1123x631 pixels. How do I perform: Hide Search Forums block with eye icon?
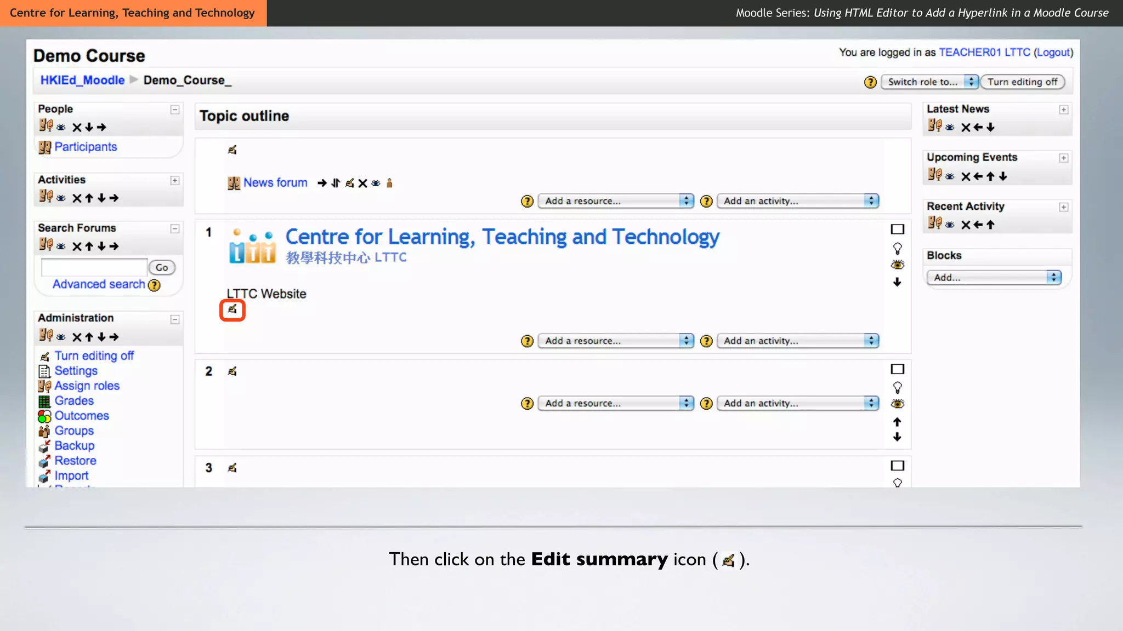[x=61, y=246]
